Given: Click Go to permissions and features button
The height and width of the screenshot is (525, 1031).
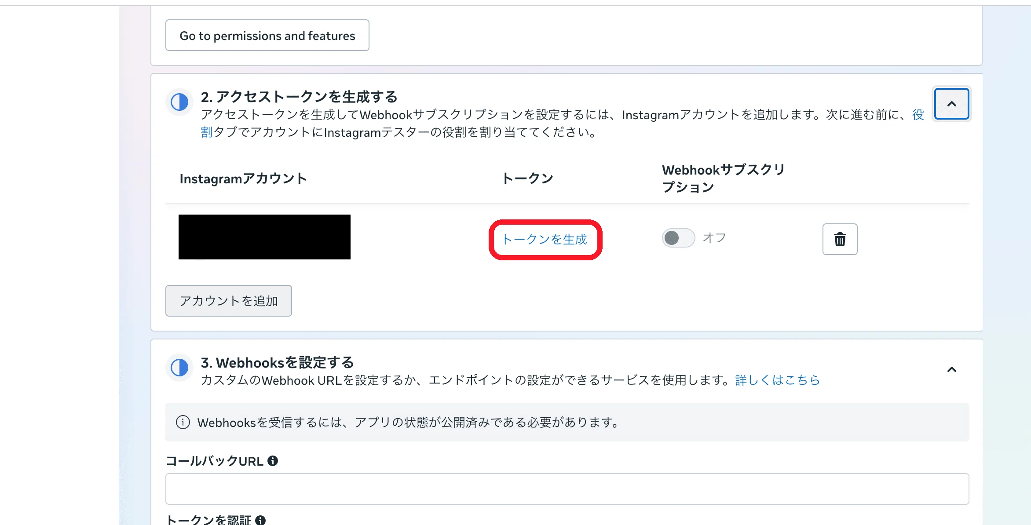Looking at the screenshot, I should click(x=267, y=35).
